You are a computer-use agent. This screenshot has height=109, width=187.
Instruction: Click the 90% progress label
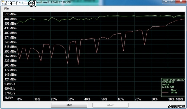coord(172,99)
